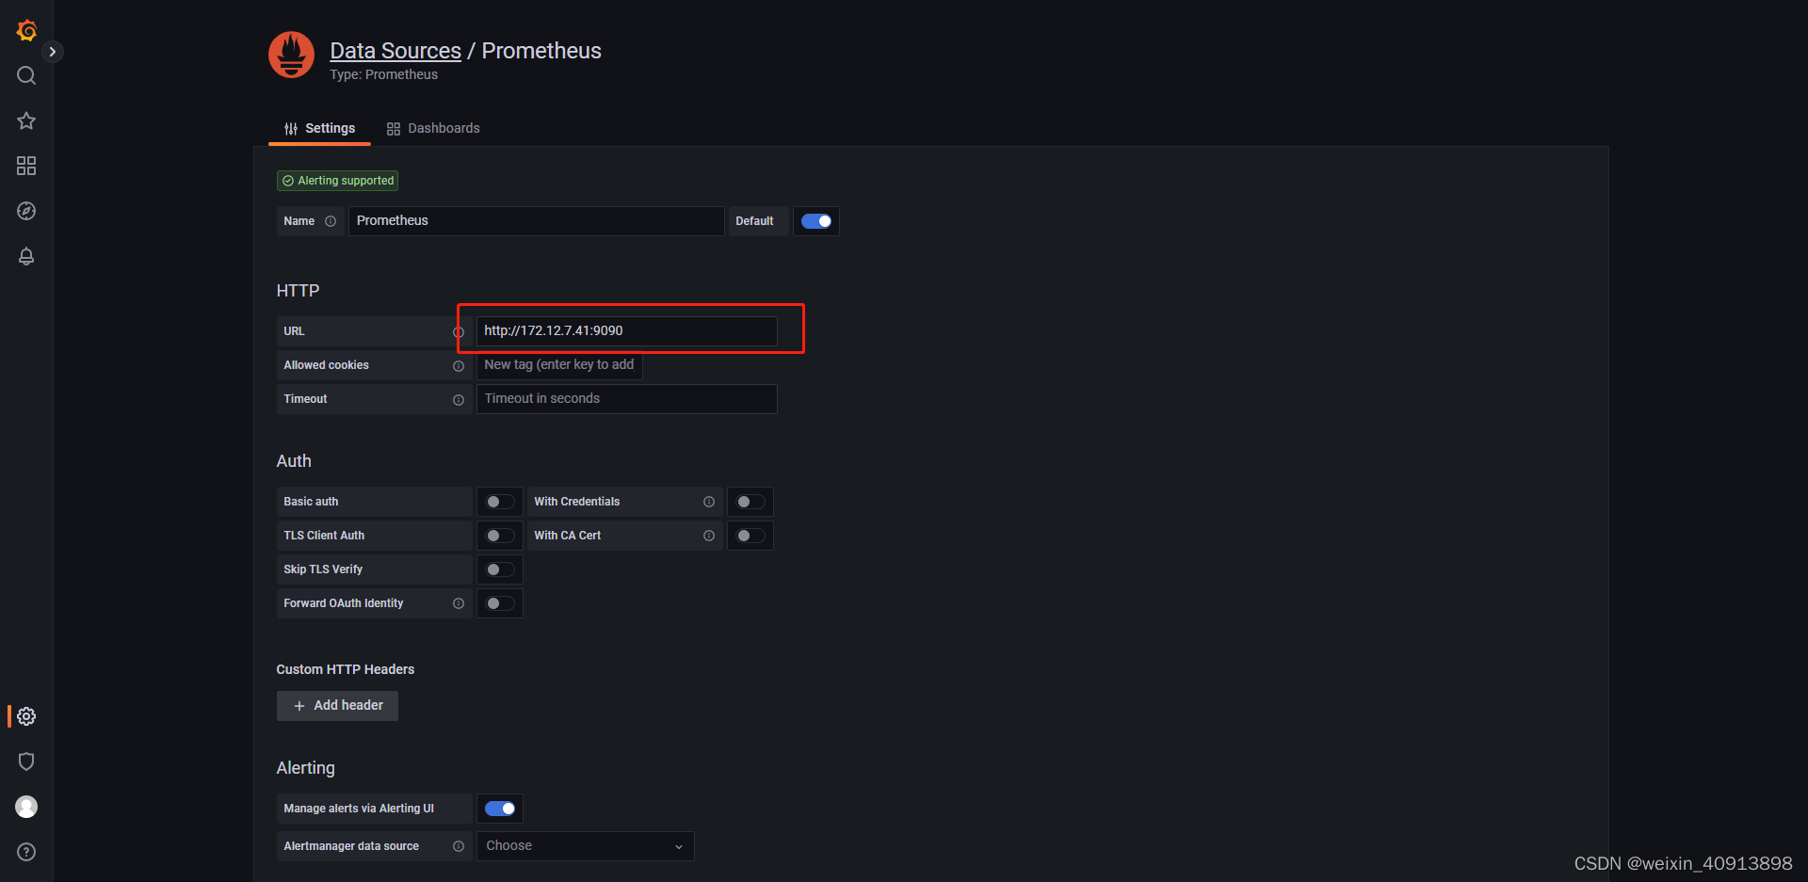Click the Add header button
This screenshot has height=882, width=1808.
click(x=337, y=706)
